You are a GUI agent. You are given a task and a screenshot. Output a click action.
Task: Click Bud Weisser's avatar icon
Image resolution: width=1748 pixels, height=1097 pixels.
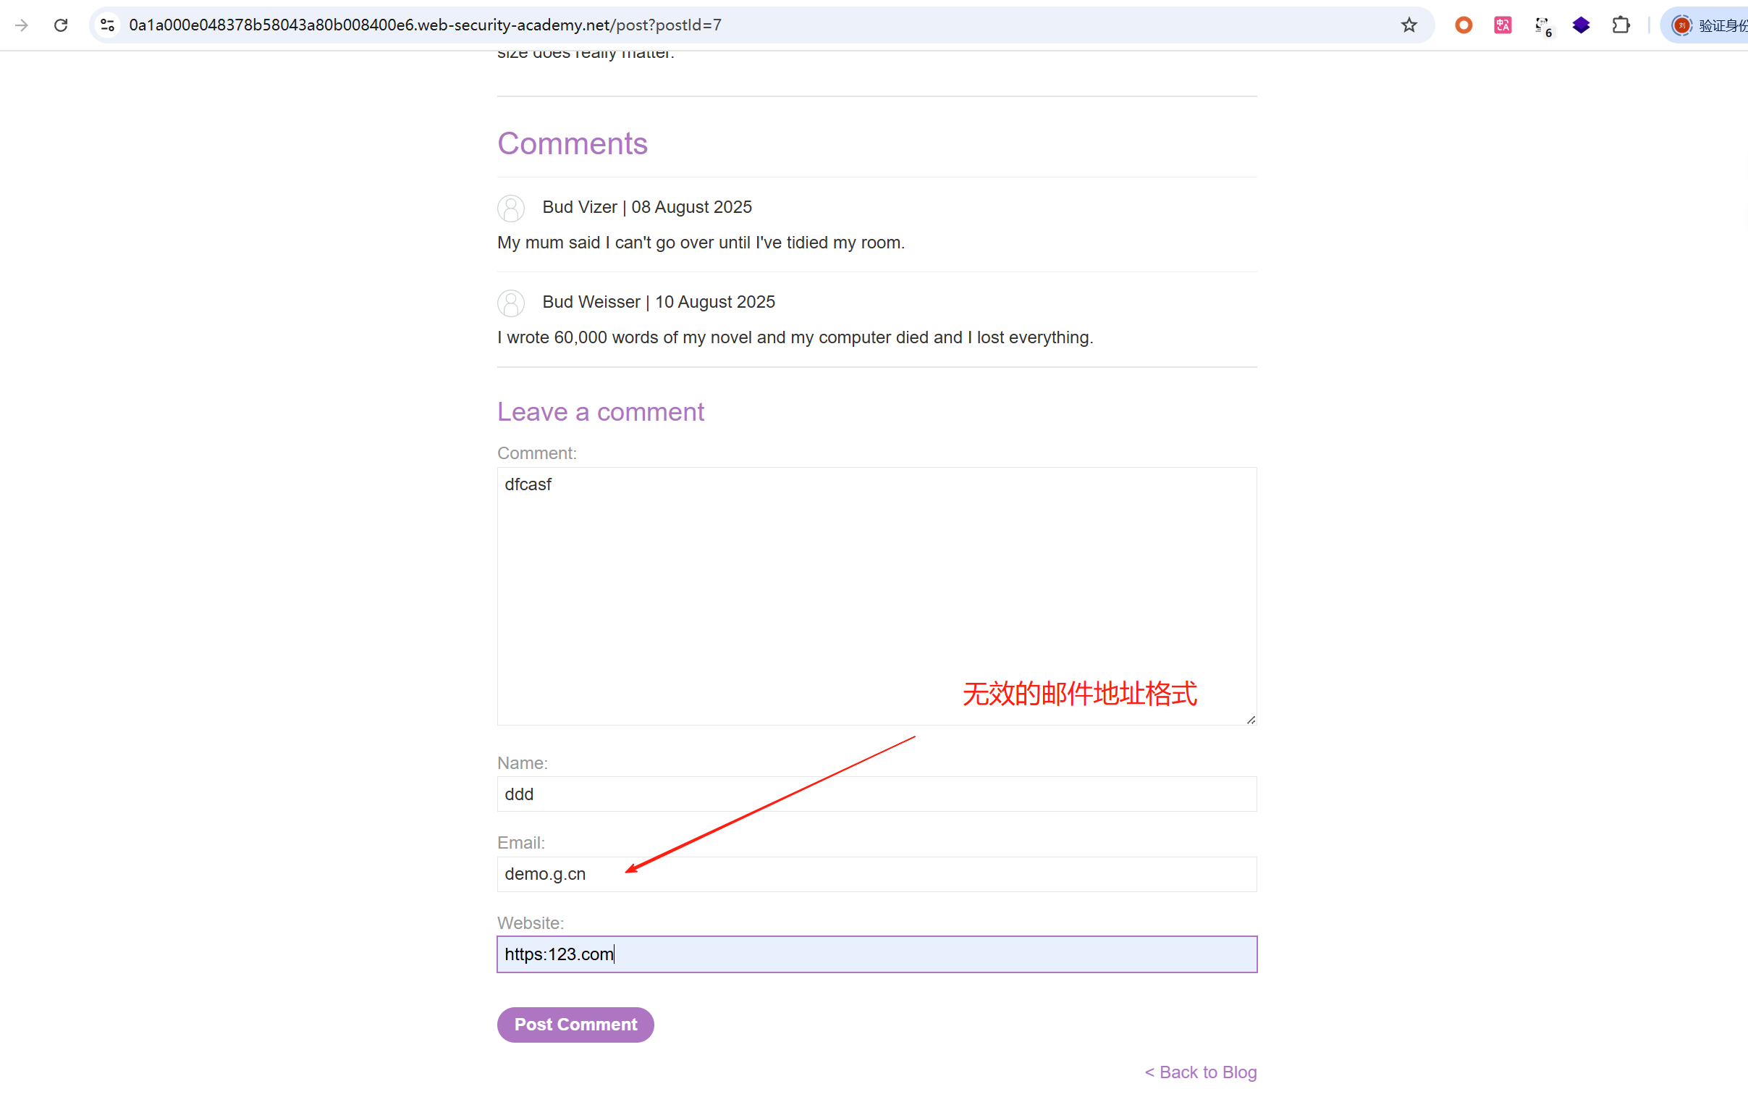[511, 303]
